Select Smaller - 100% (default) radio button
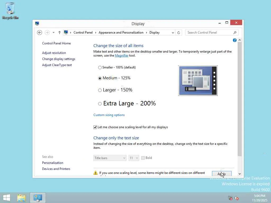 pos(100,67)
